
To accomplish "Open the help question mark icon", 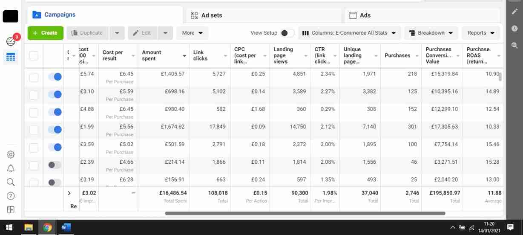I will pyautogui.click(x=11, y=196).
